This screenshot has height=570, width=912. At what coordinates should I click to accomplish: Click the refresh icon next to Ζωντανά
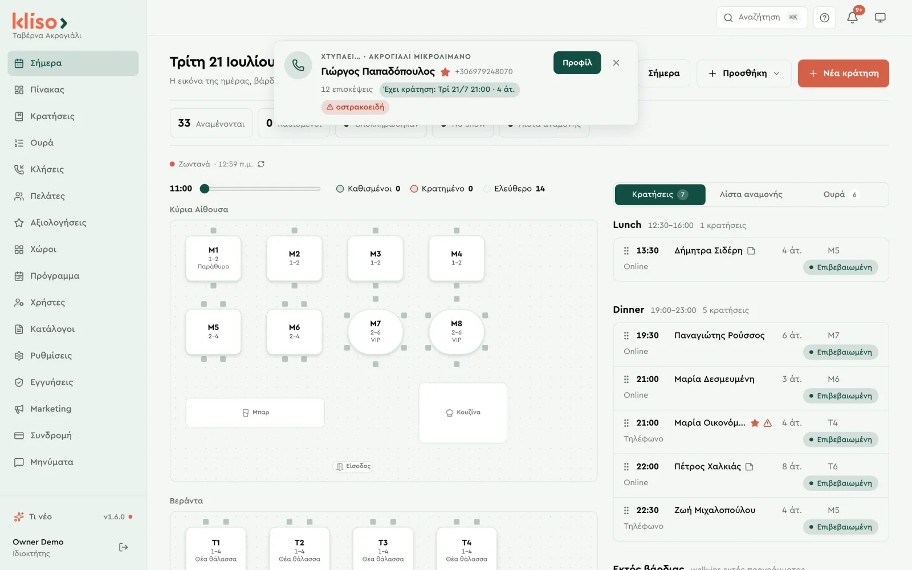(261, 164)
